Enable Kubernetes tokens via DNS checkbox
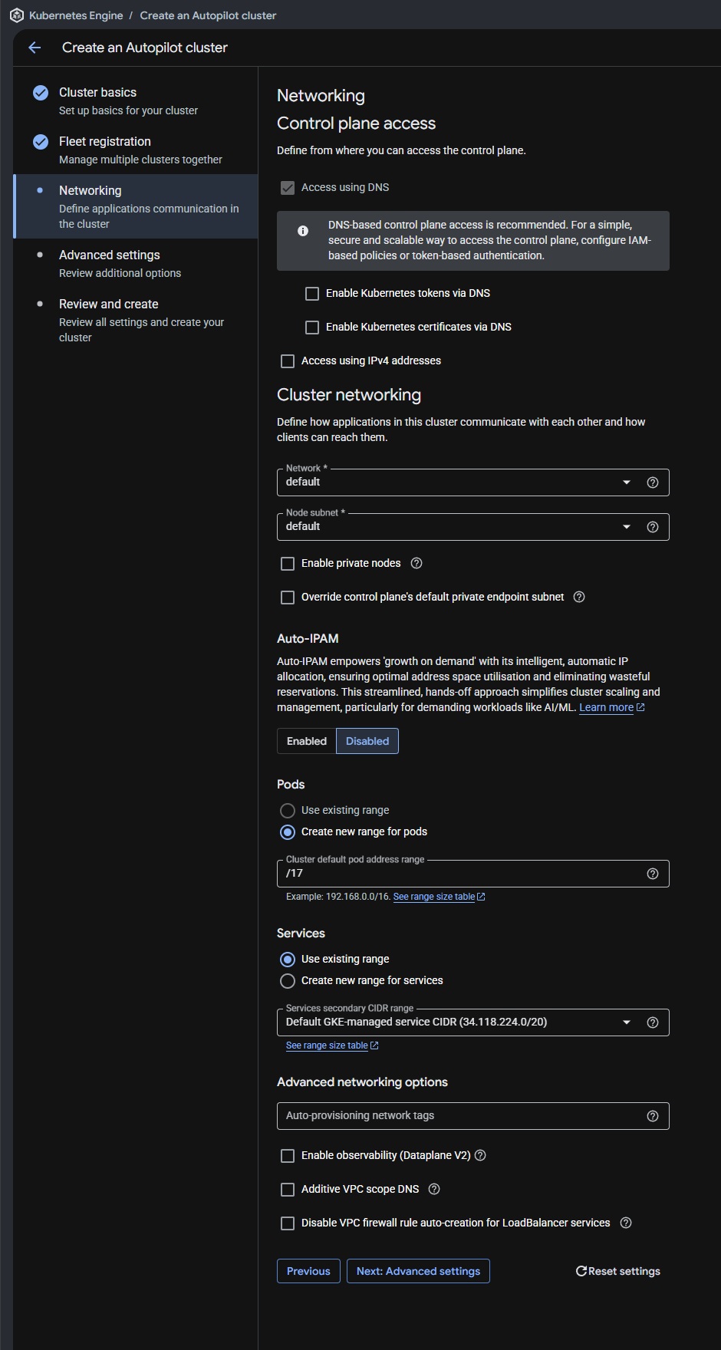Screen dimensions: 721x1350 click(312, 294)
